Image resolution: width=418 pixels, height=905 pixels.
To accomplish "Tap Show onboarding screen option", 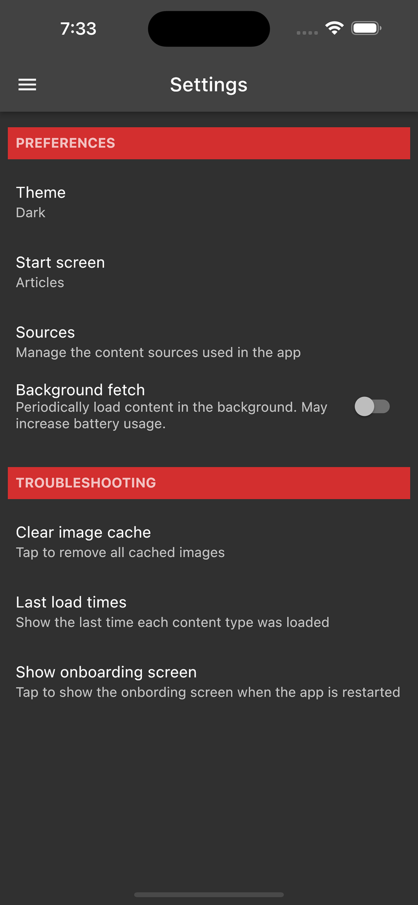I will coord(209,681).
